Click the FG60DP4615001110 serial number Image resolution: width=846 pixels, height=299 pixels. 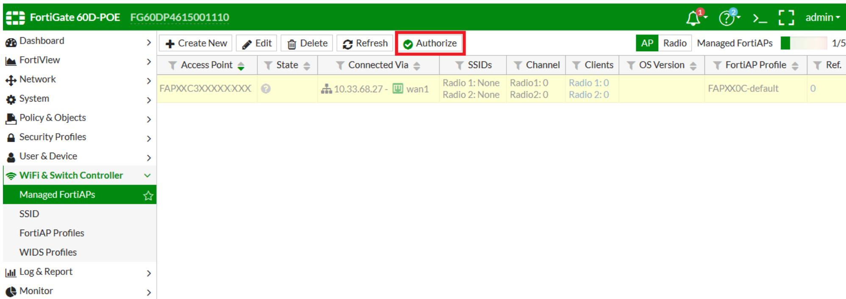[180, 17]
